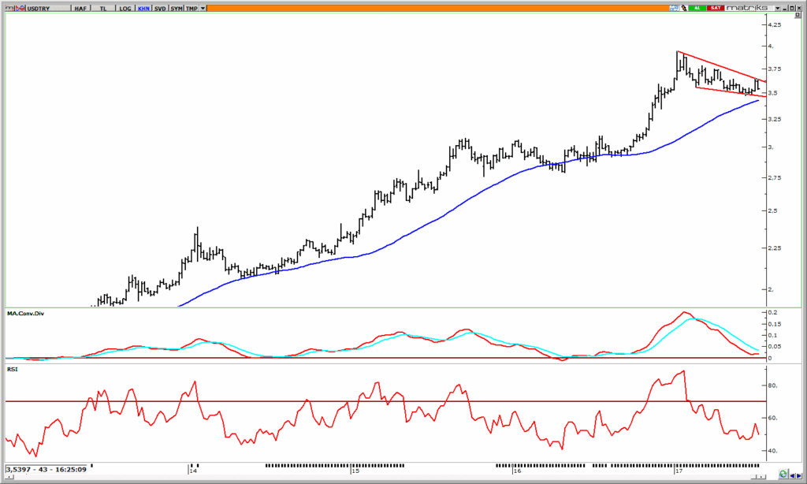Click the red SAT sell icon
The image size is (807, 484).
pos(716,7)
